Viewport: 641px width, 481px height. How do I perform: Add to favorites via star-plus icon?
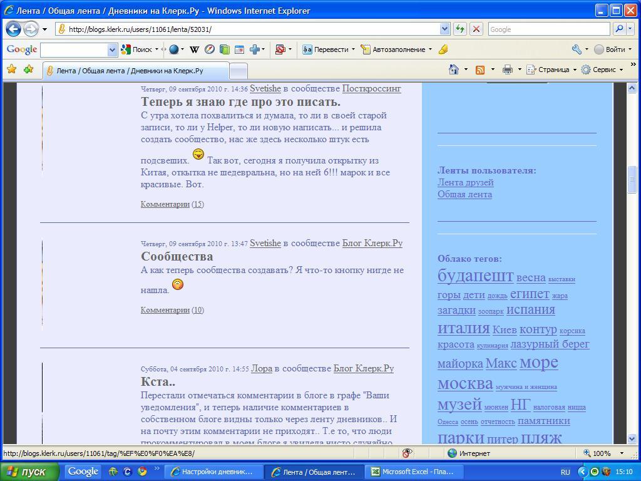(x=28, y=69)
